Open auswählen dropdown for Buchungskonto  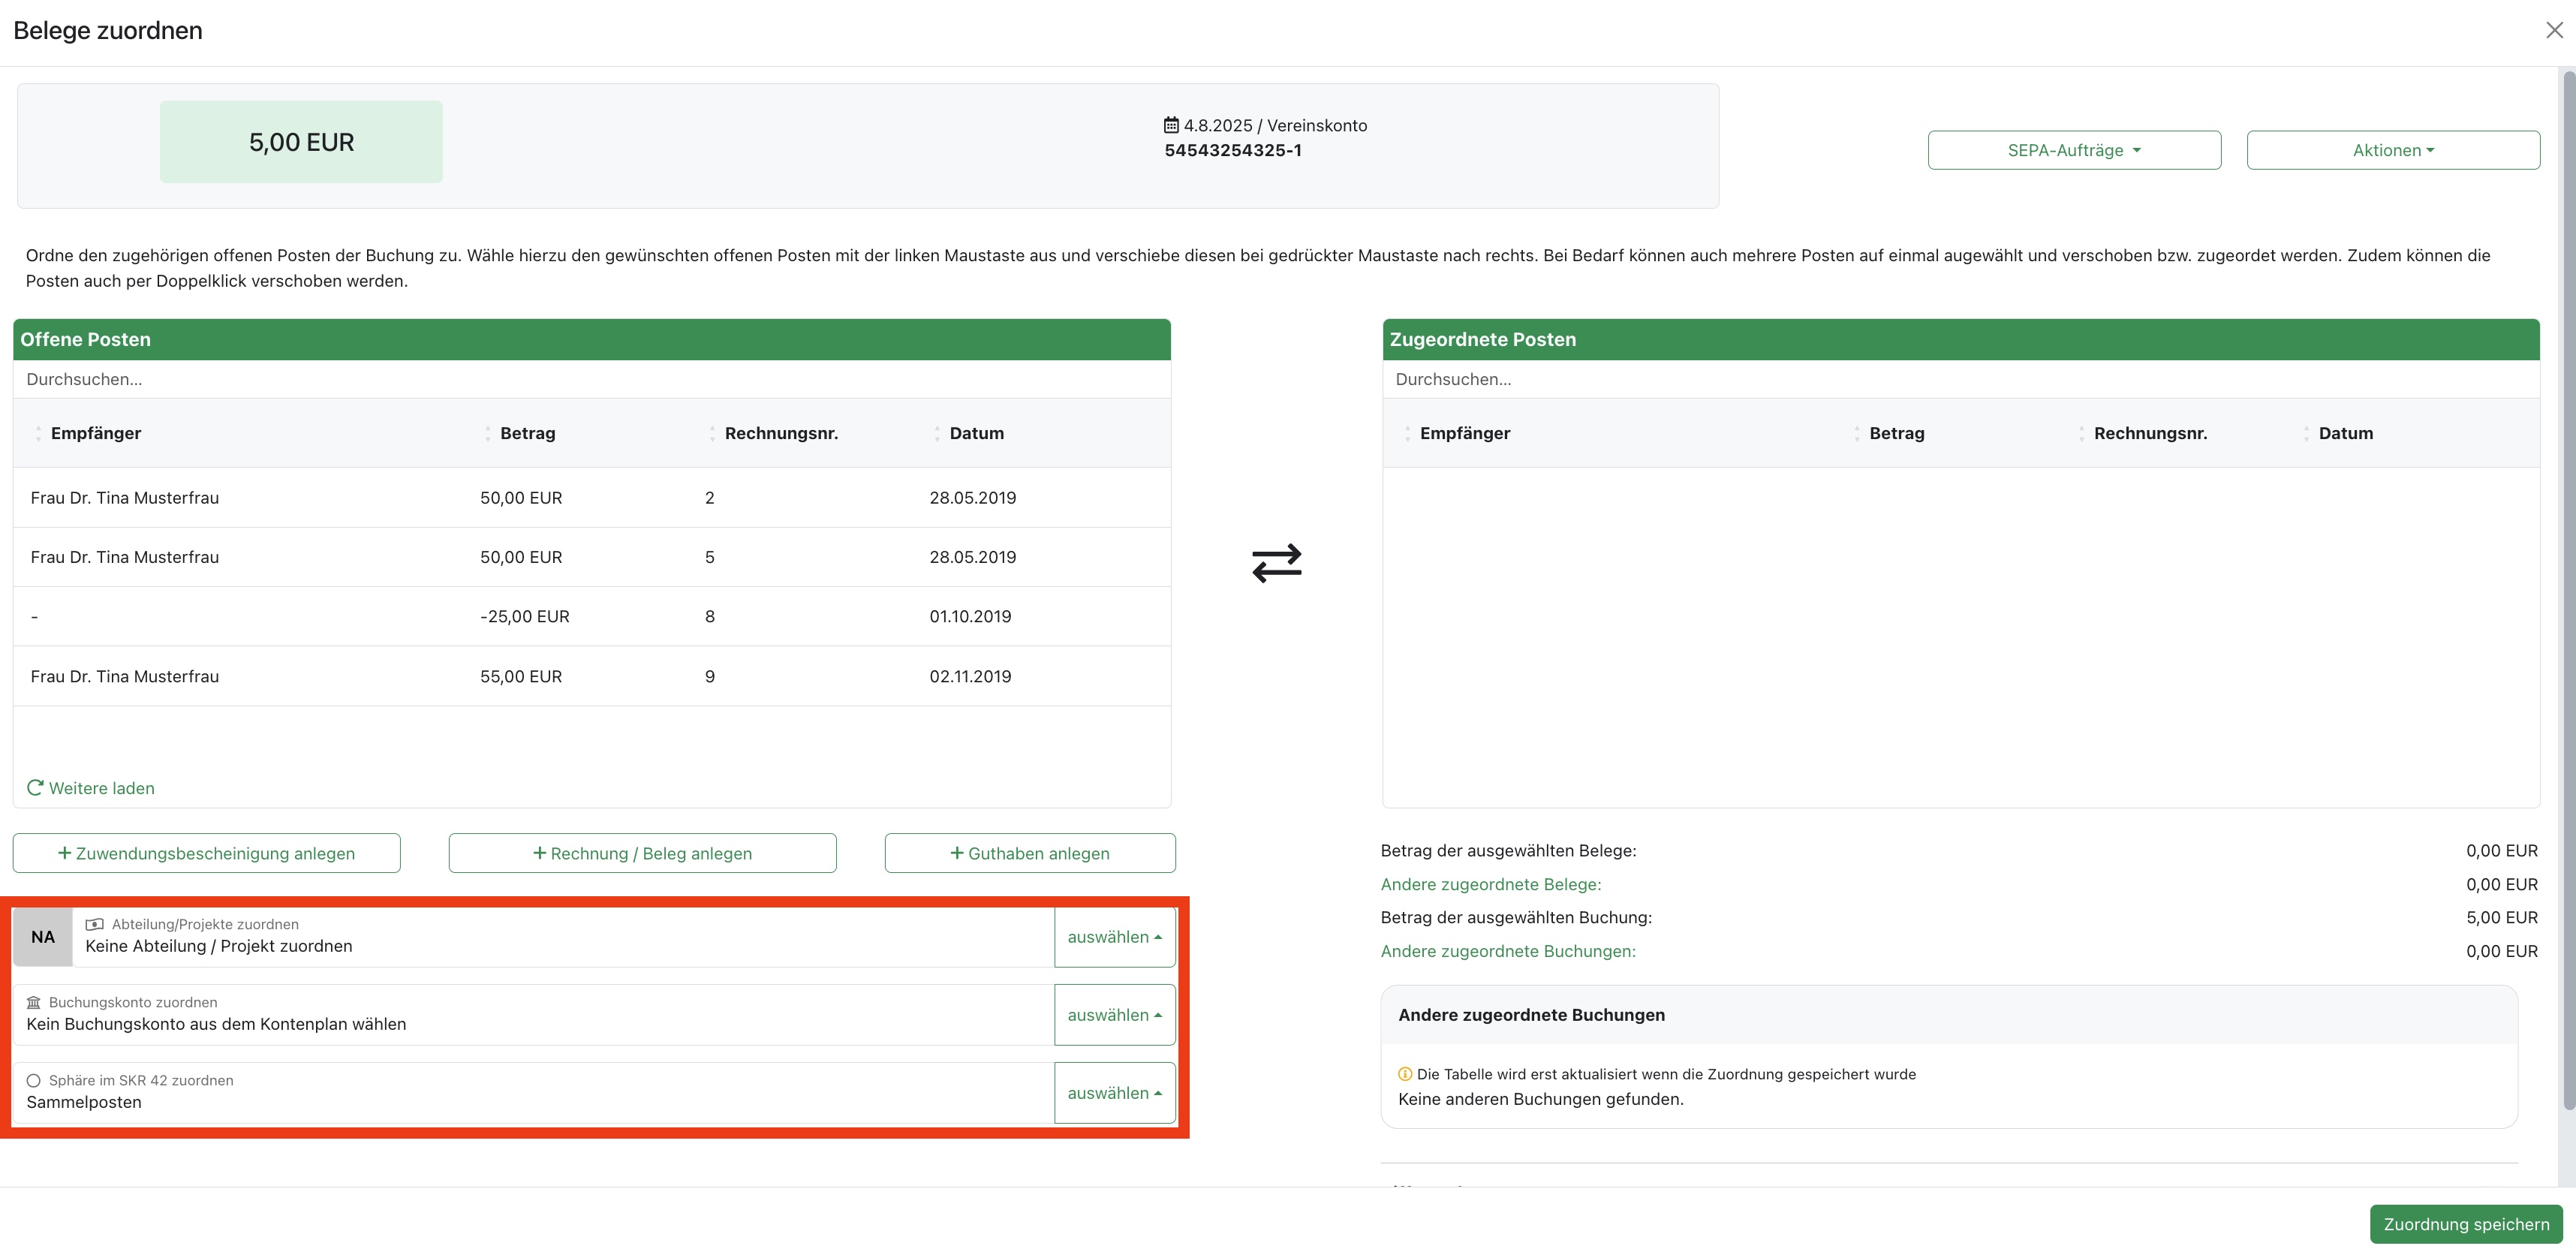(x=1114, y=1015)
